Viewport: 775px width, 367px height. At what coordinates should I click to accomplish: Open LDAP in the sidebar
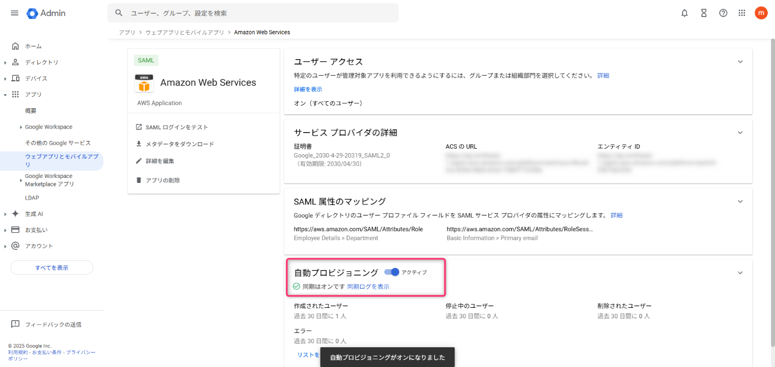click(32, 198)
